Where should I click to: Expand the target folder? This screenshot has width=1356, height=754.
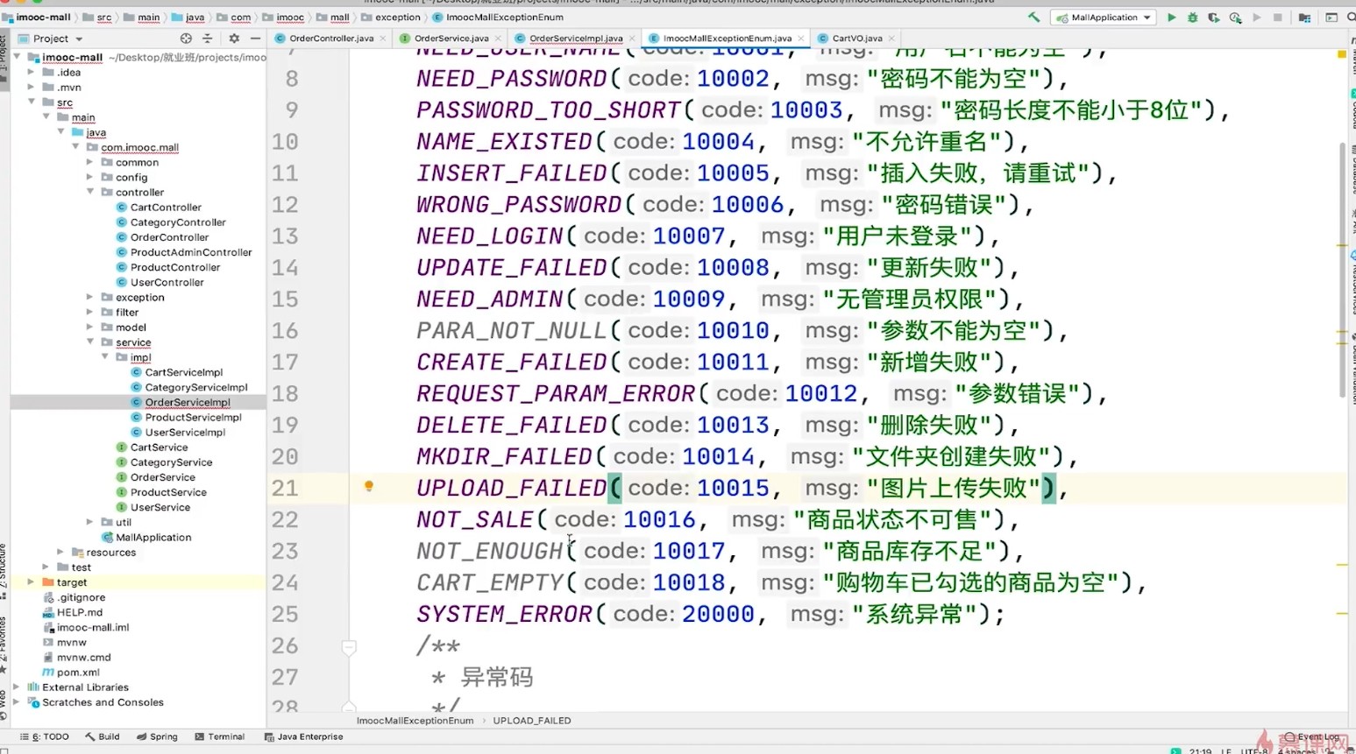point(32,581)
